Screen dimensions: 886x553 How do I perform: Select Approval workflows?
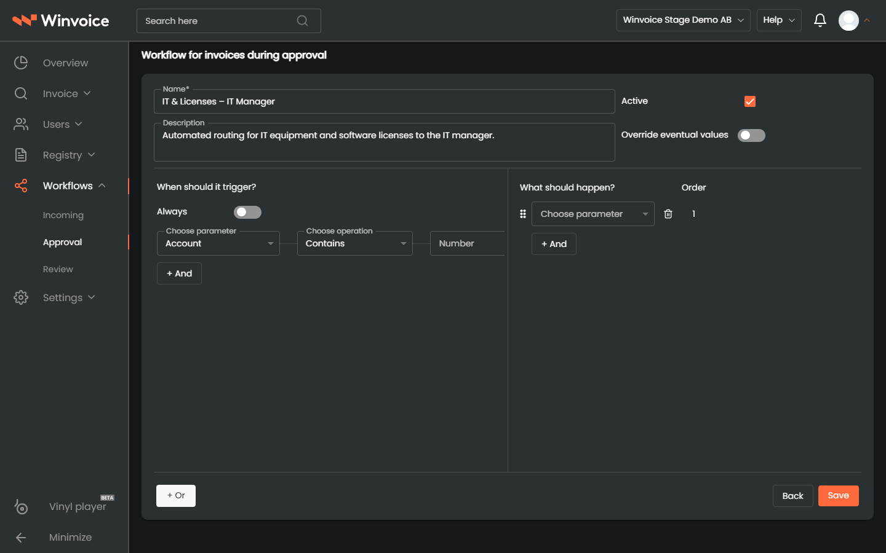point(63,242)
